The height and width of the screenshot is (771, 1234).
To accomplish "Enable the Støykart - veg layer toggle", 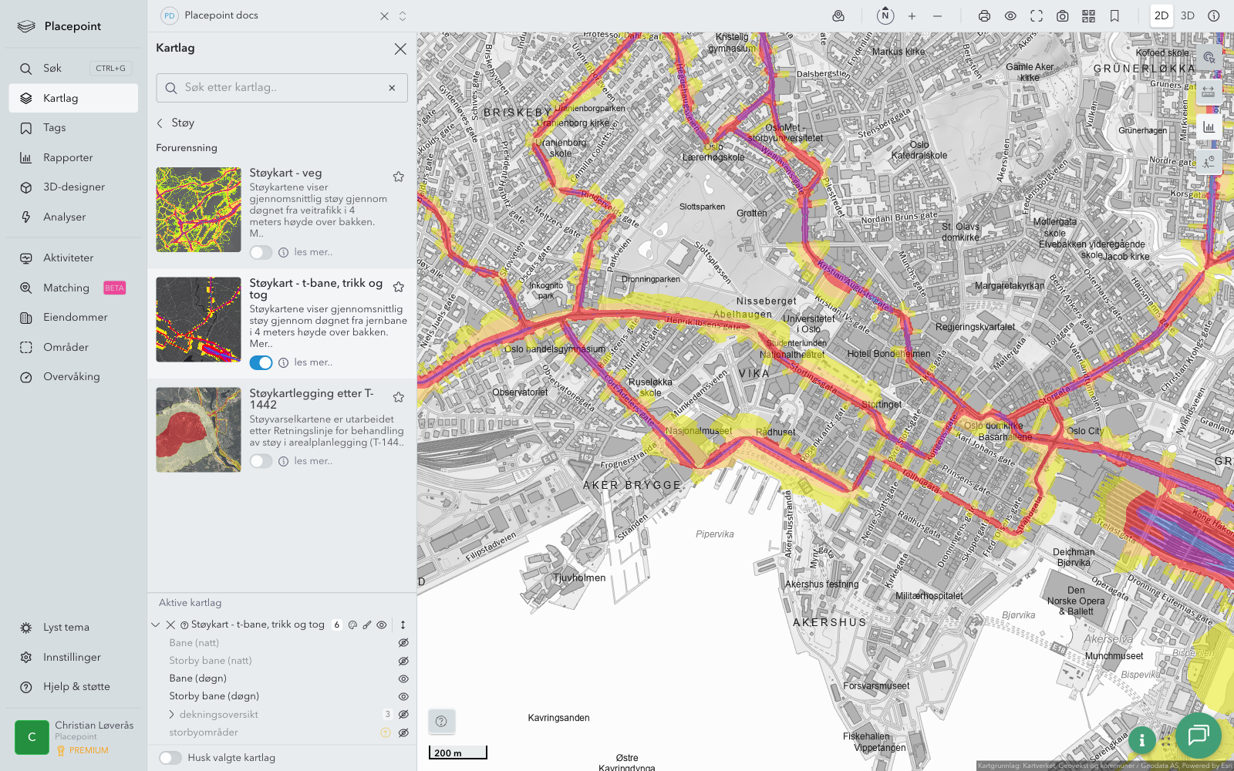I will (x=261, y=252).
